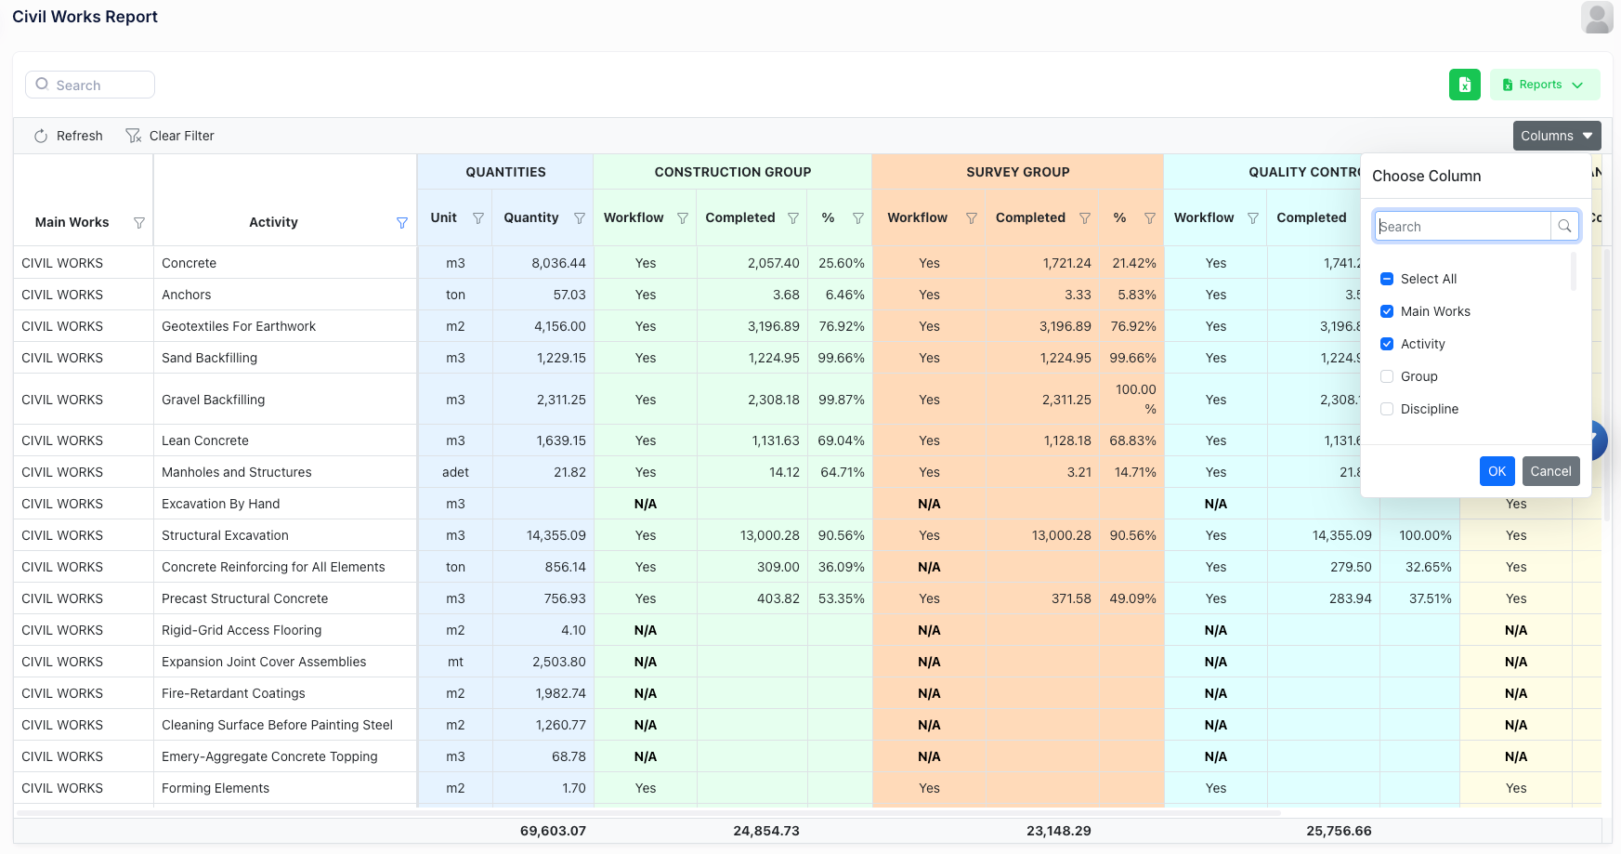Expand the Reports dropdown
The width and height of the screenshot is (1621, 854).
pos(1544,85)
